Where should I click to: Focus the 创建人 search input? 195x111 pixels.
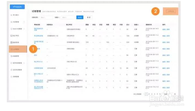[68, 17]
